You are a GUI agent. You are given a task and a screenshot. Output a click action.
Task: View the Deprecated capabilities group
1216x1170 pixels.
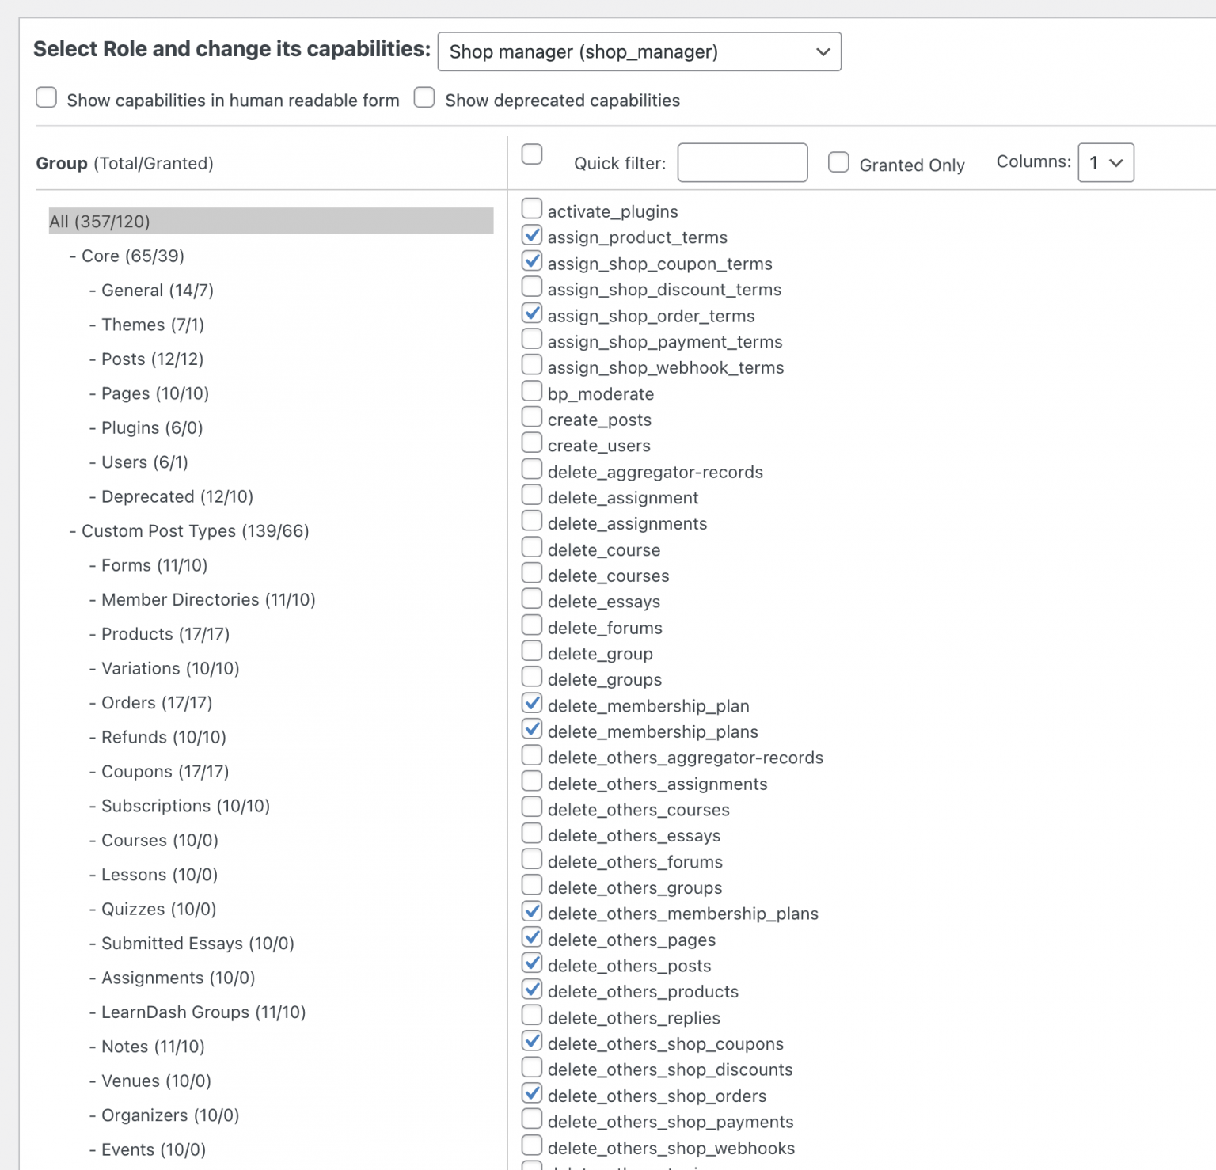click(177, 496)
